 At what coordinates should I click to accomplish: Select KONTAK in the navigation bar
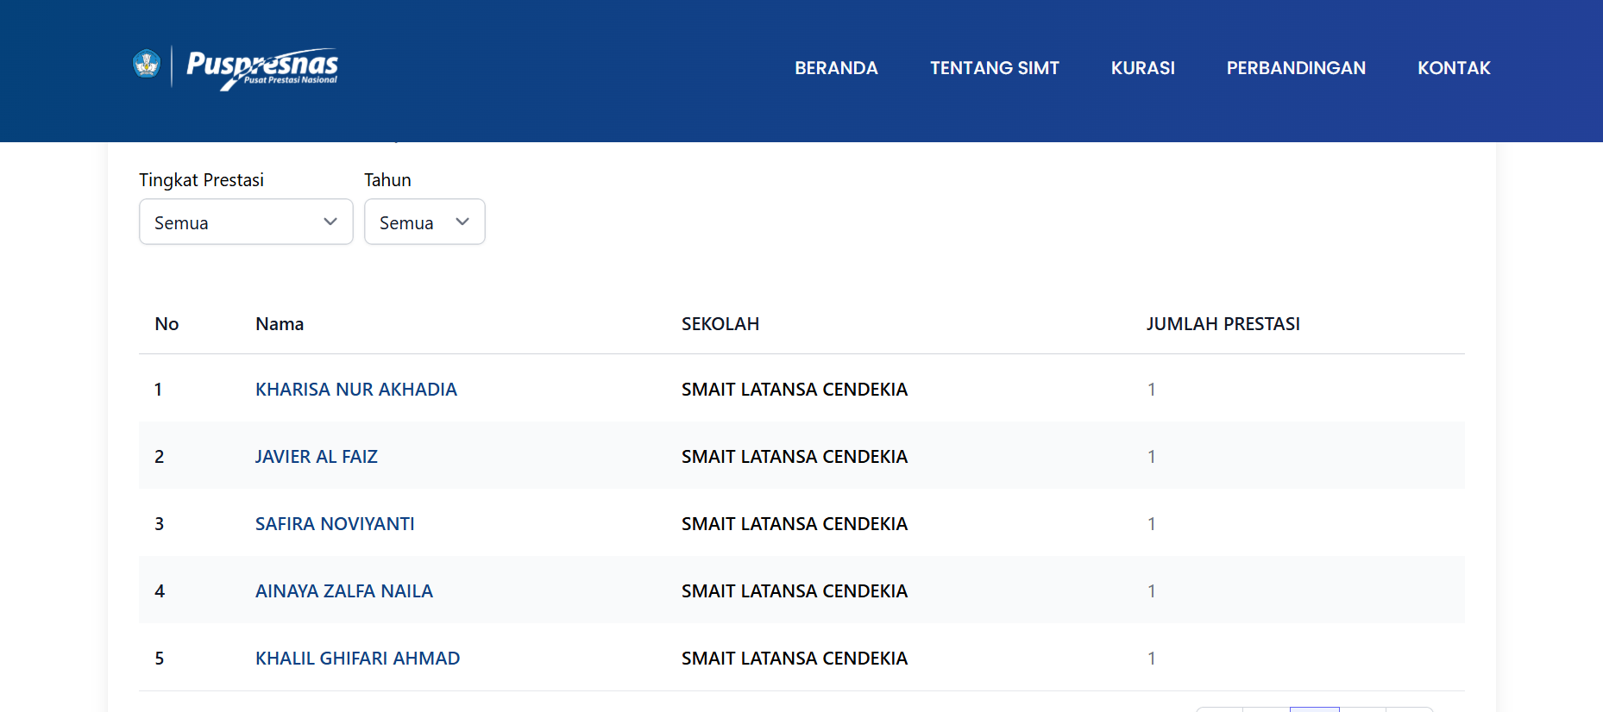coord(1453,68)
